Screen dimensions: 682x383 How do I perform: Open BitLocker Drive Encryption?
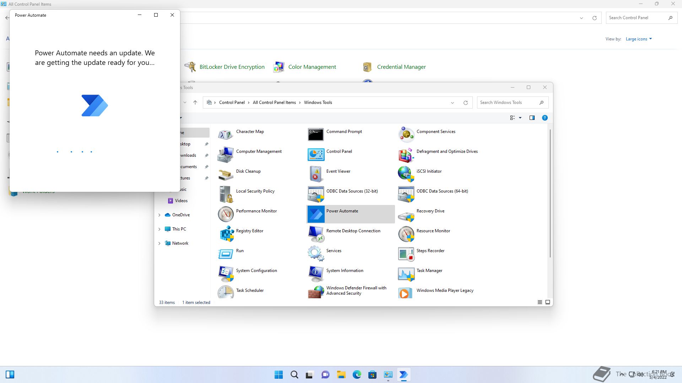click(232, 67)
